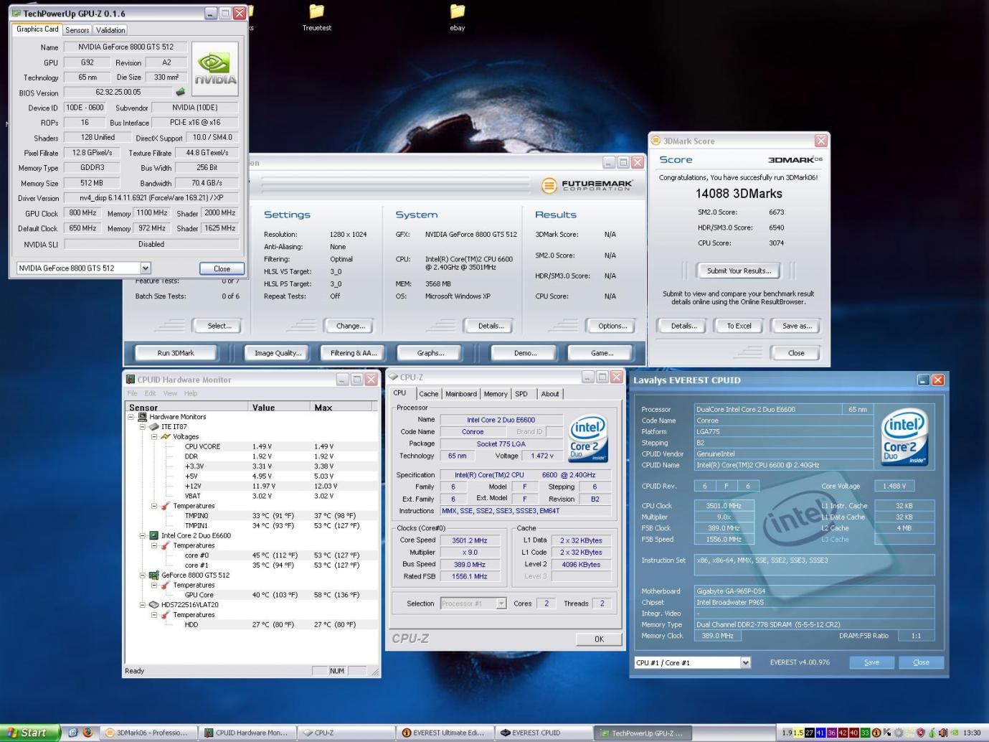Open the Mainboard tab in CPU-Z
989x742 pixels.
[461, 394]
